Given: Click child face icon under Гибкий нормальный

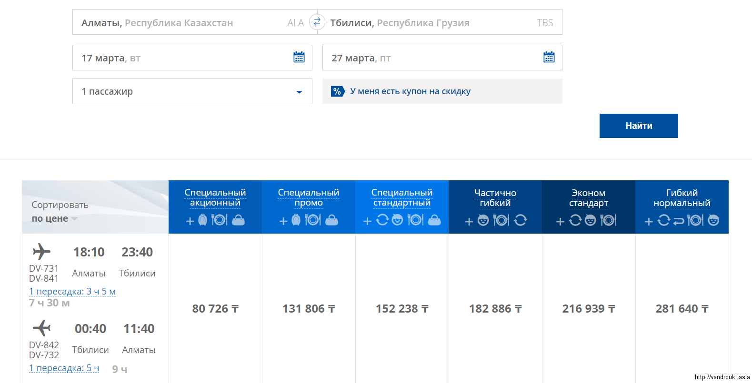Looking at the screenshot, I should [713, 220].
